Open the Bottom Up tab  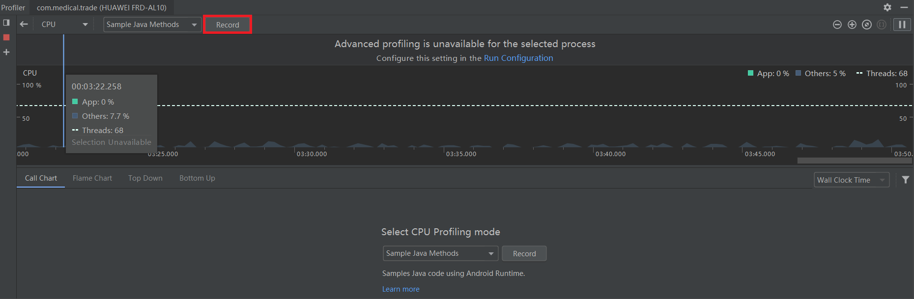[197, 178]
